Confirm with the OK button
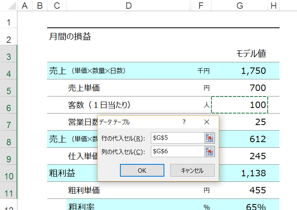This screenshot has height=210, width=297. tap(142, 170)
